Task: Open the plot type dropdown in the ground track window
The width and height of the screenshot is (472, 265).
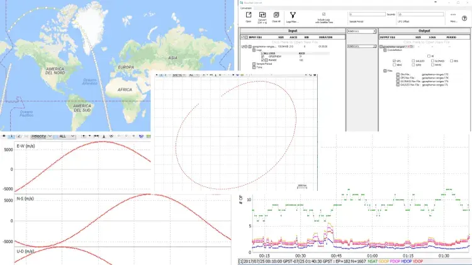Action: 178,75
